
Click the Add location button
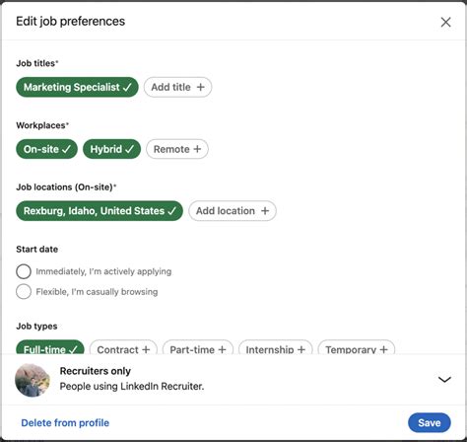pyautogui.click(x=233, y=211)
